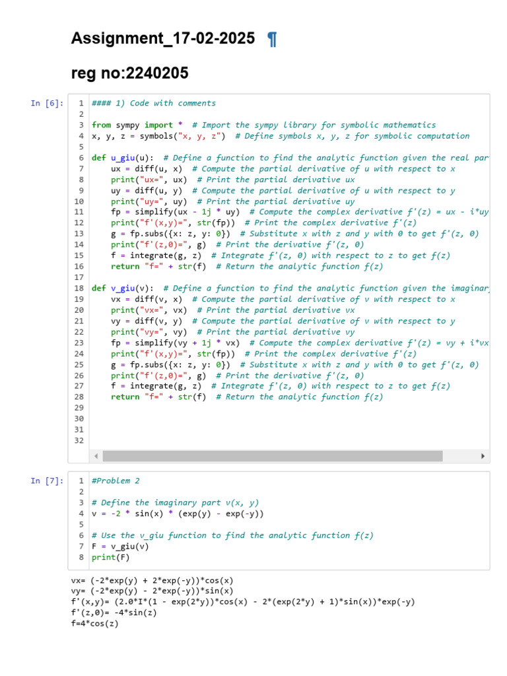This screenshot has width=507, height=676.
Task: Click the 'Define the imaginary part' comment
Action: (175, 502)
